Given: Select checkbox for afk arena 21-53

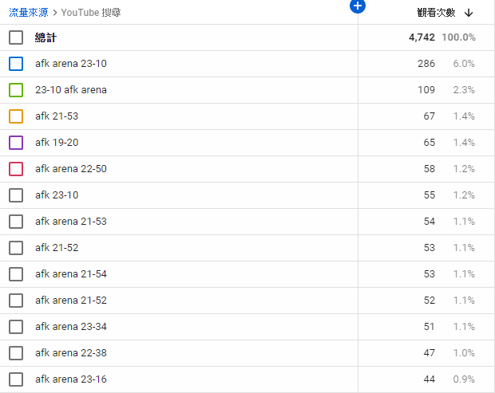Looking at the screenshot, I should [x=16, y=222].
